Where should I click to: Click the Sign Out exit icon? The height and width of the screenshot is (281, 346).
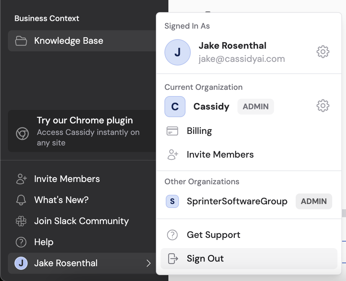click(172, 259)
